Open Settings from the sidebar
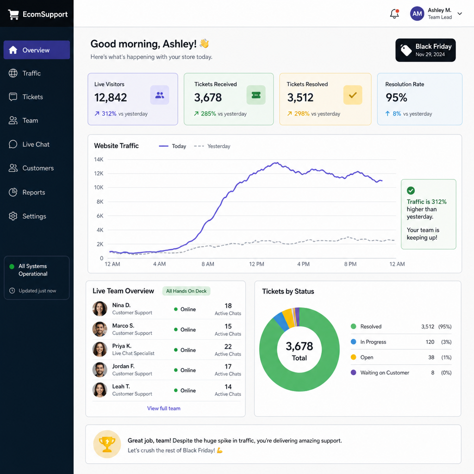This screenshot has width=474, height=474. pyautogui.click(x=37, y=216)
